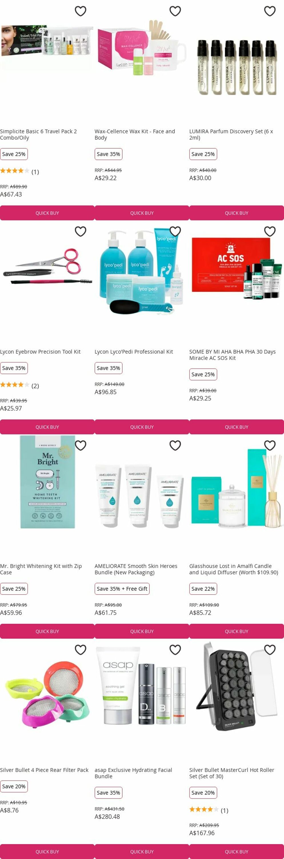
Task: Quick buy Glasshouse candle and diffuser set
Action: click(x=237, y=631)
